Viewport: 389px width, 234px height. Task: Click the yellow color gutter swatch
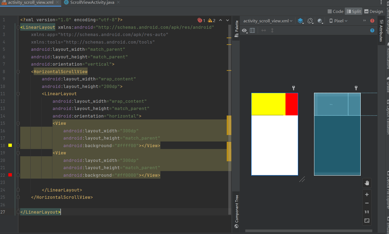coord(10,145)
